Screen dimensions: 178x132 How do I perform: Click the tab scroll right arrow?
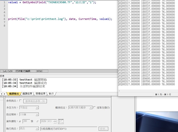click(4, 94)
